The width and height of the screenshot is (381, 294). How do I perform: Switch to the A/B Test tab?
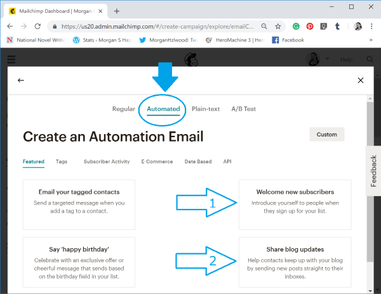coord(243,109)
